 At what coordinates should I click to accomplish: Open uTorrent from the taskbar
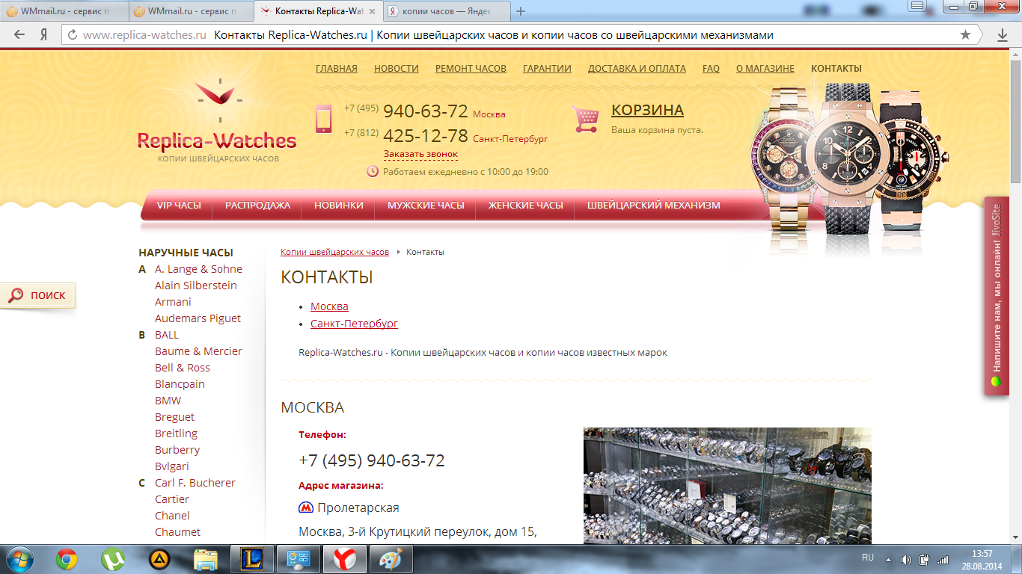tap(113, 559)
